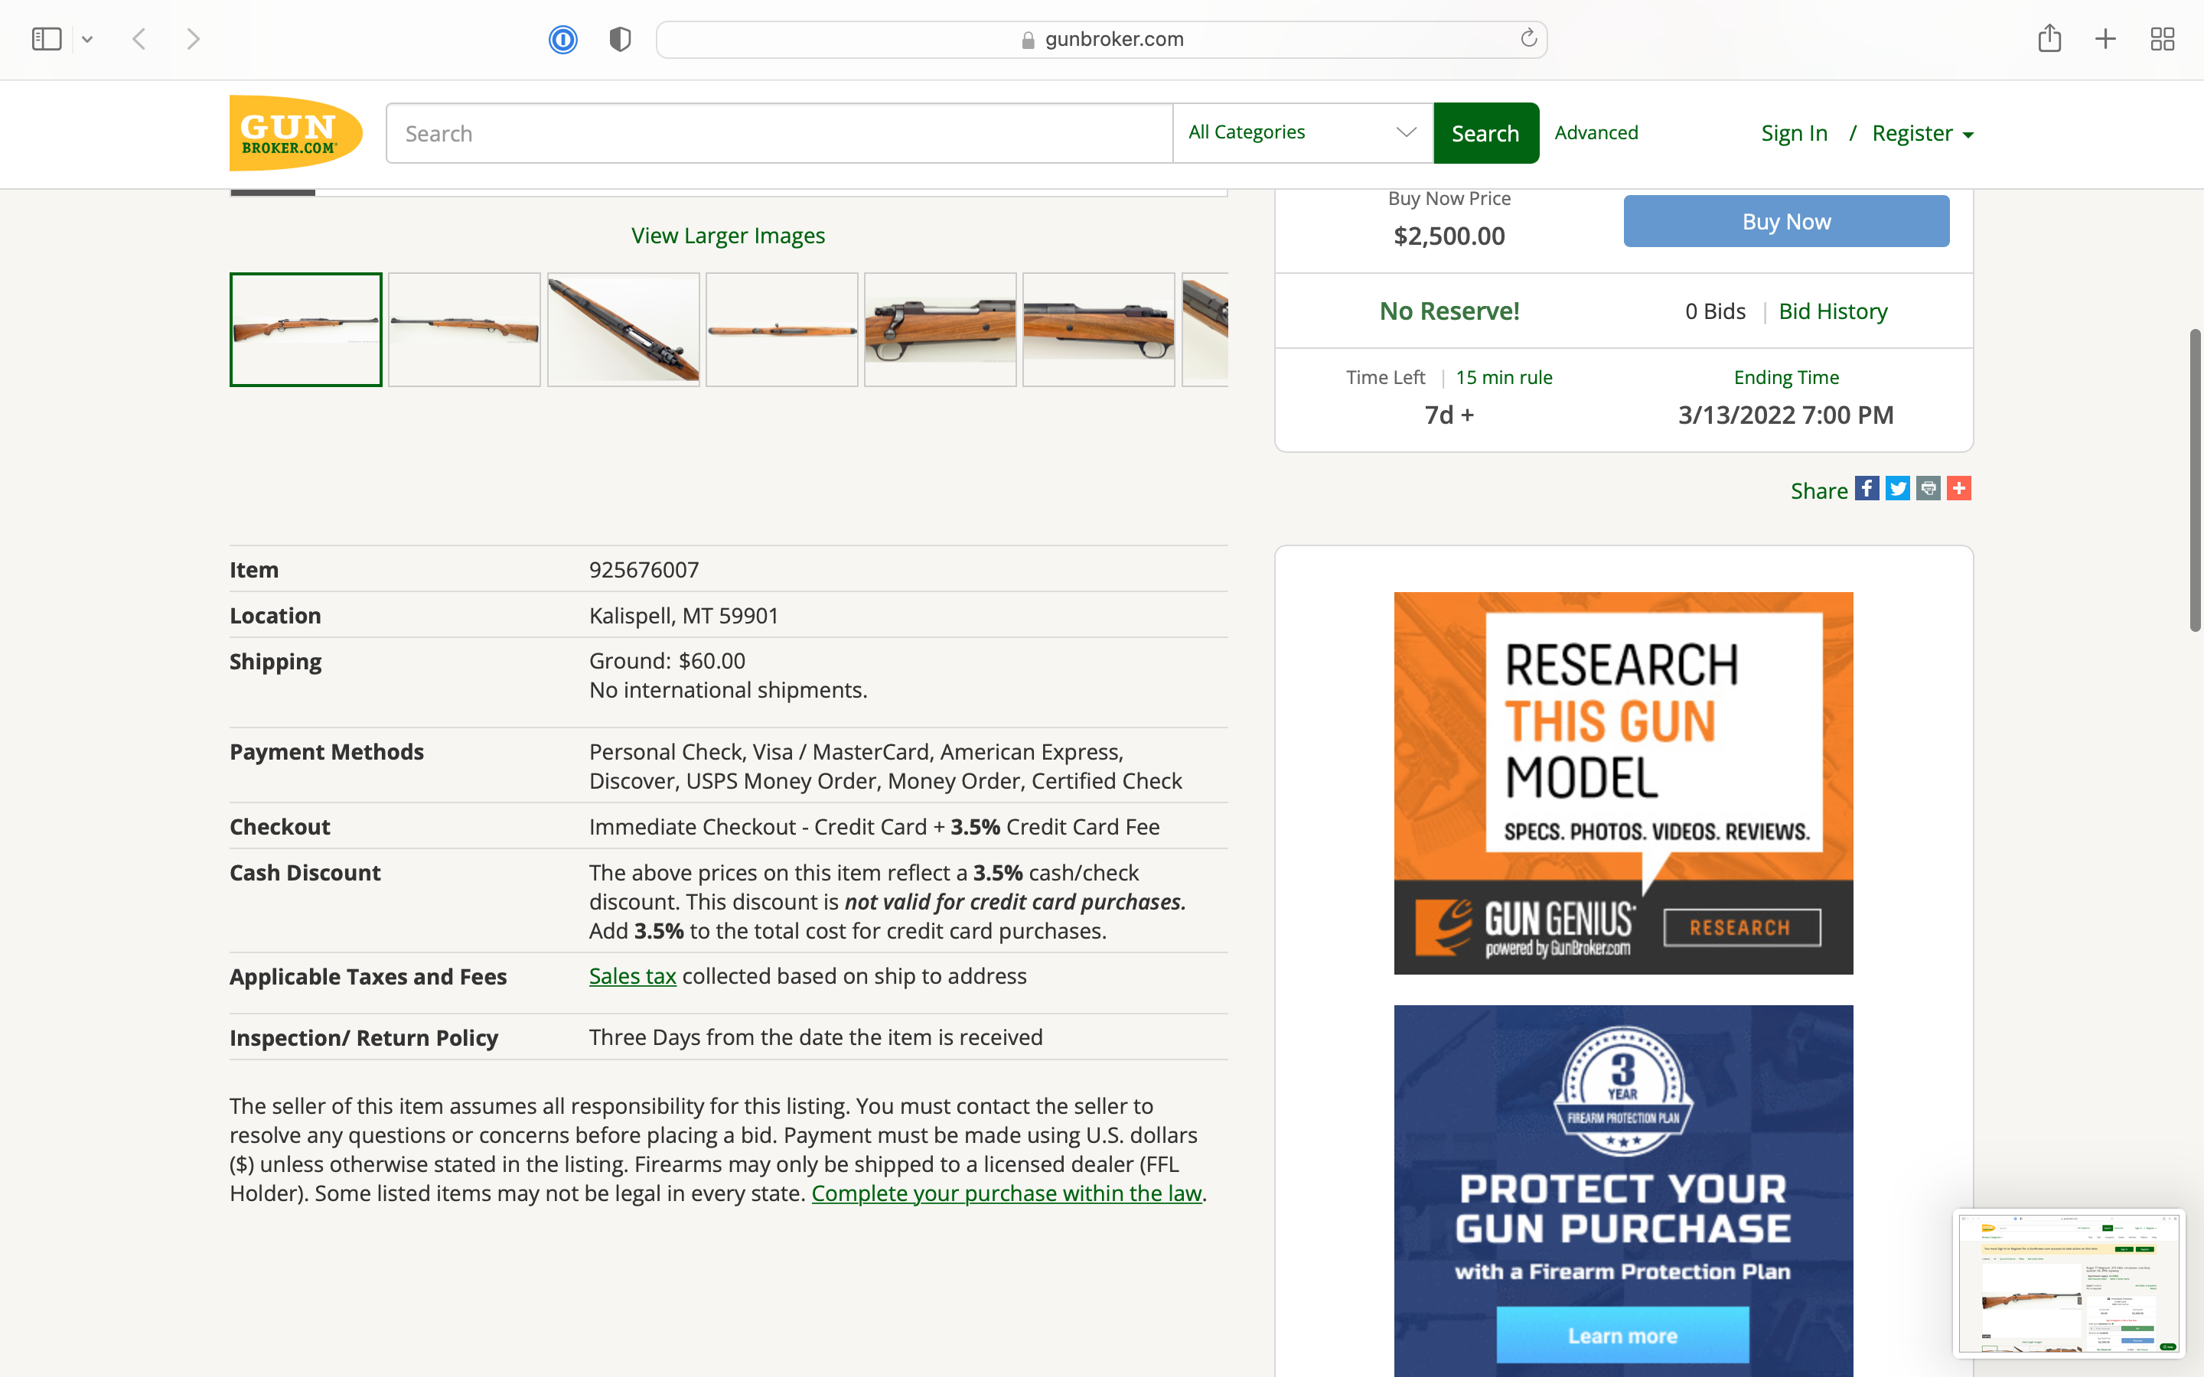The image size is (2204, 1377).
Task: Click the red plus share icon
Action: 1959,489
